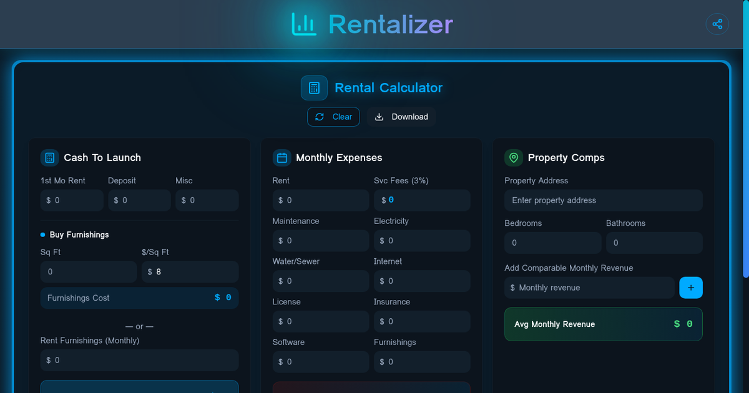
Task: Click the property address field
Action: tap(604, 200)
